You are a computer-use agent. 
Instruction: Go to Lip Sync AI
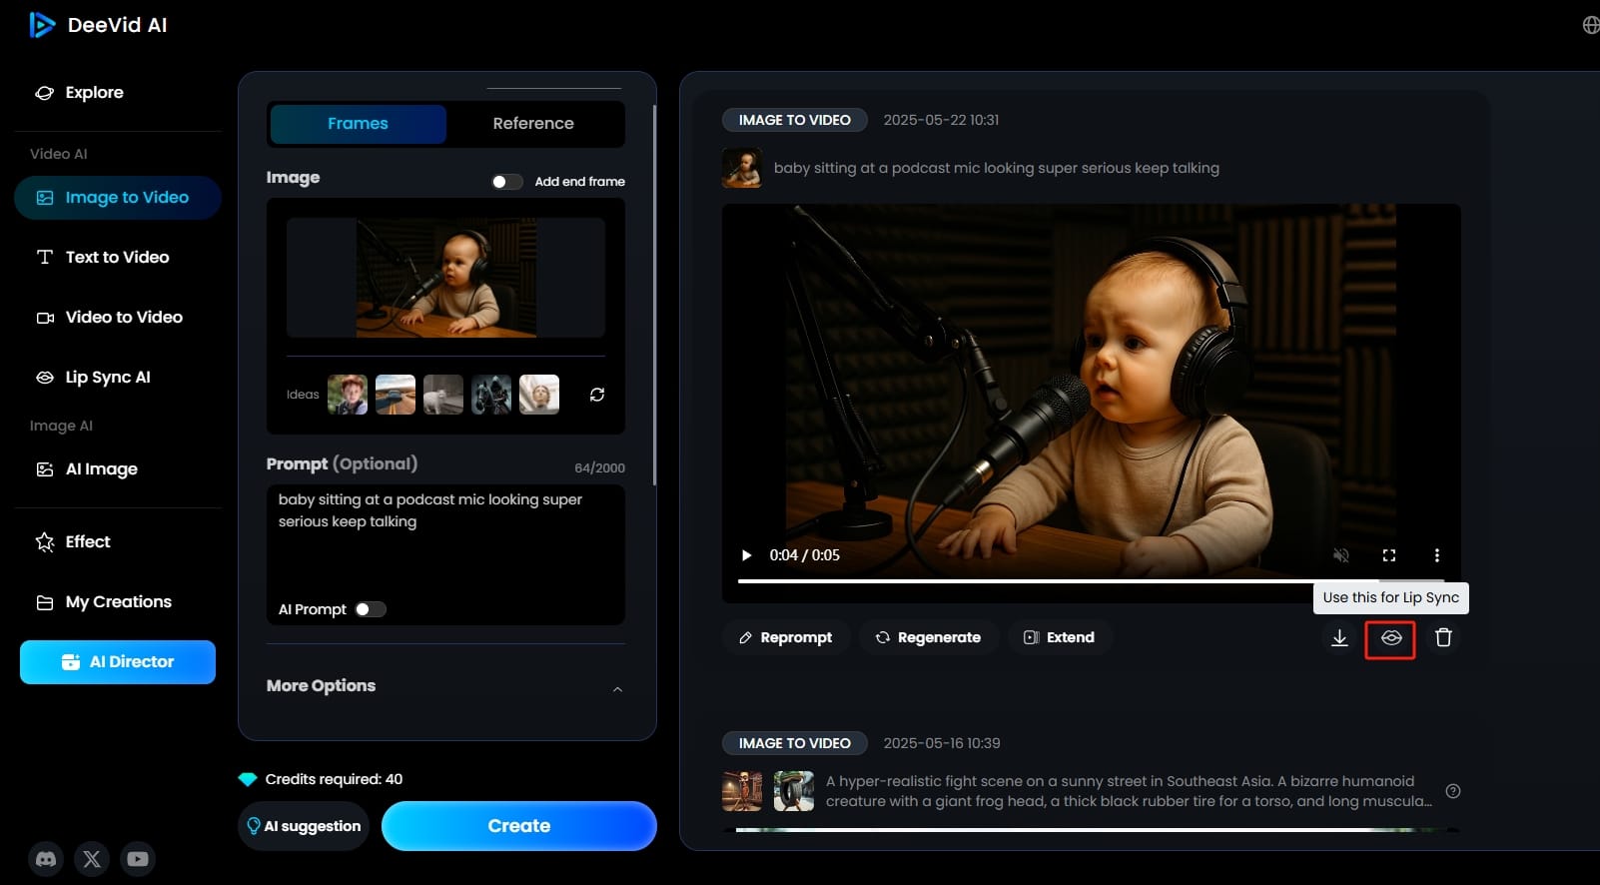tap(94, 377)
